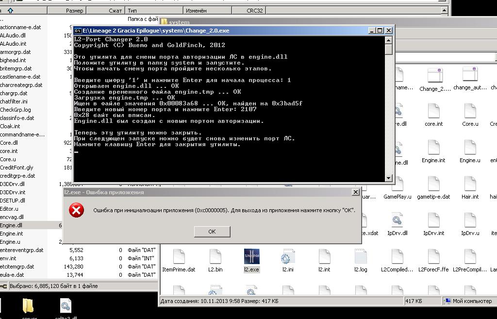Sort archive list by Изменён column
Screen dimensions: 497x319
[207, 11]
